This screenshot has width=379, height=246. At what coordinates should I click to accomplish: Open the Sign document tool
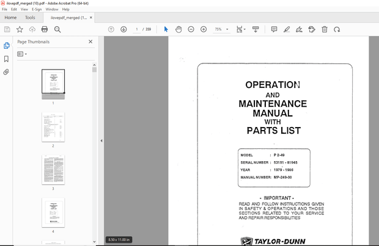click(x=300, y=29)
